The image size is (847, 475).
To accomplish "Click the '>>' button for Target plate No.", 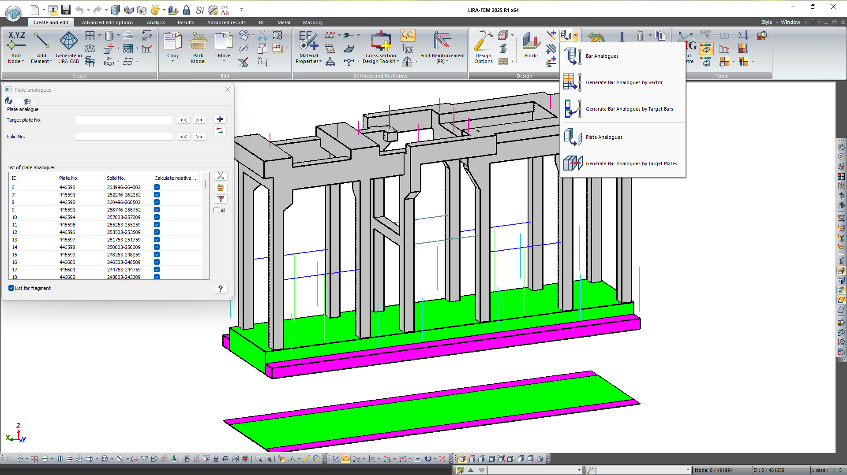I will [x=199, y=120].
